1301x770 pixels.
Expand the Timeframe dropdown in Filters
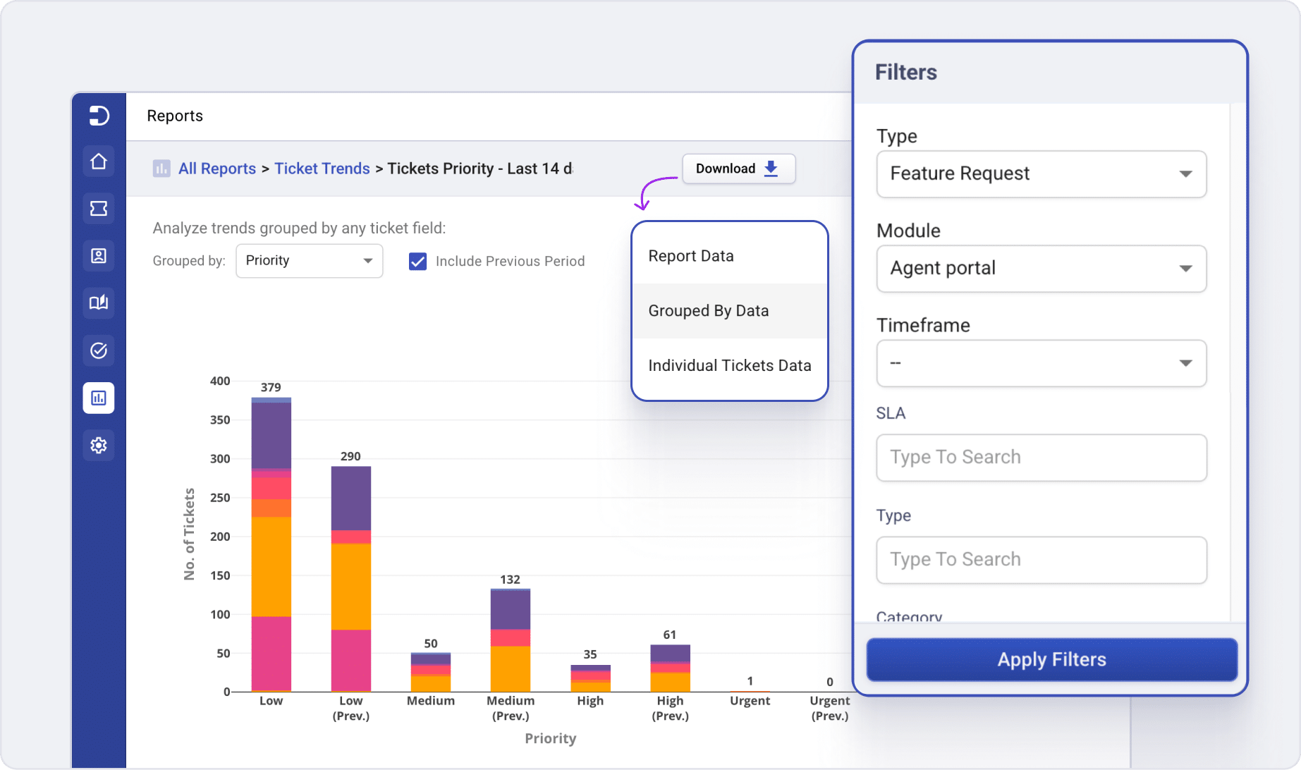pos(1041,364)
